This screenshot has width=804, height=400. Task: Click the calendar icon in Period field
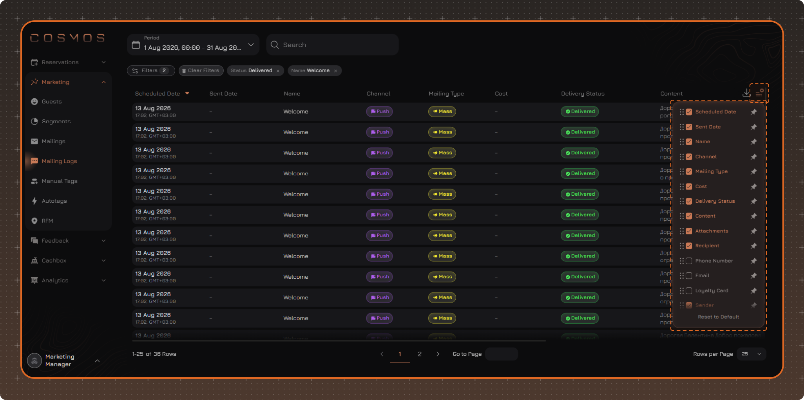[136, 45]
